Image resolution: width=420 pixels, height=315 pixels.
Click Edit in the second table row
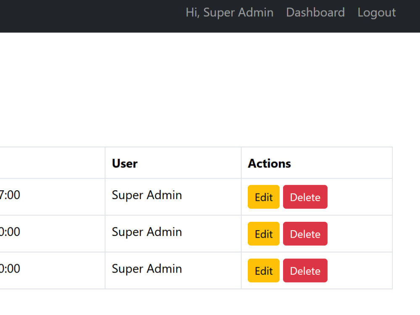pyautogui.click(x=264, y=234)
